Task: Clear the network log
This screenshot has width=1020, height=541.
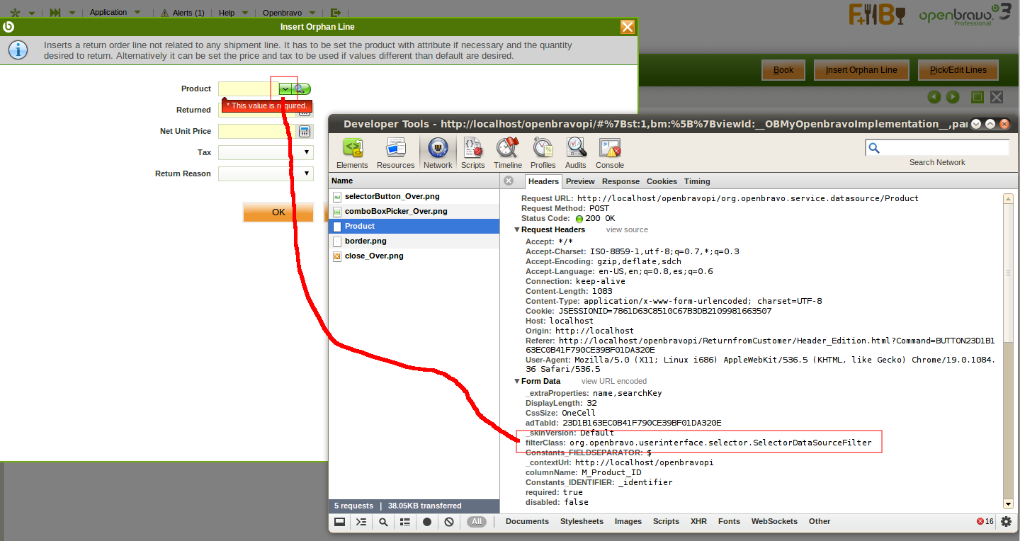Action: (449, 522)
